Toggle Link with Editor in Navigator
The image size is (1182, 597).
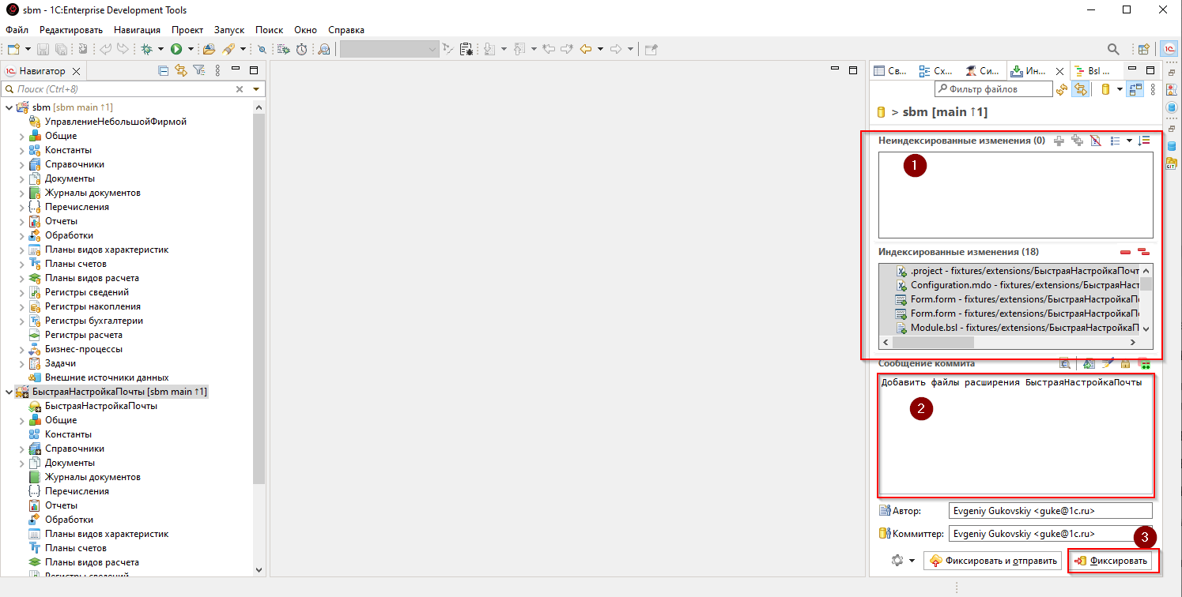[181, 70]
